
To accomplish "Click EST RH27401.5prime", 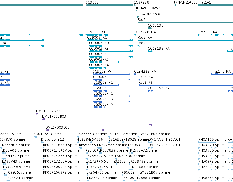I will pyautogui.click(x=212, y=167).
